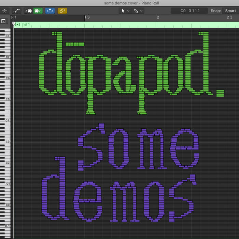Click the play icon in Inst 1 header

[17, 25]
